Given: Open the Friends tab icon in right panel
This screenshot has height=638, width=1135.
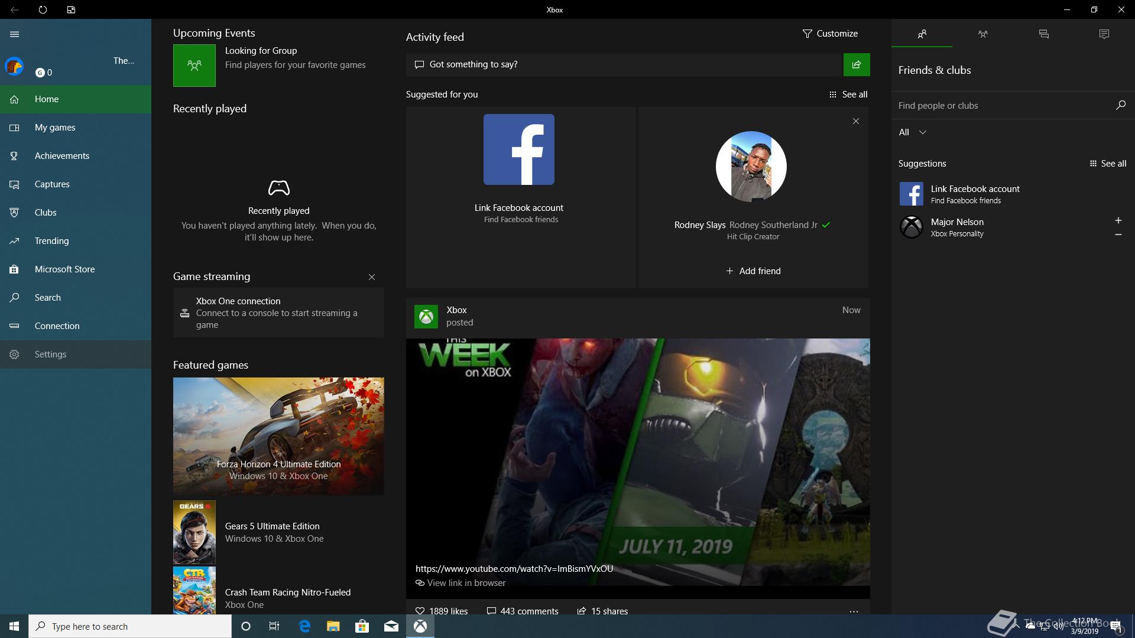Looking at the screenshot, I should pos(922,34).
